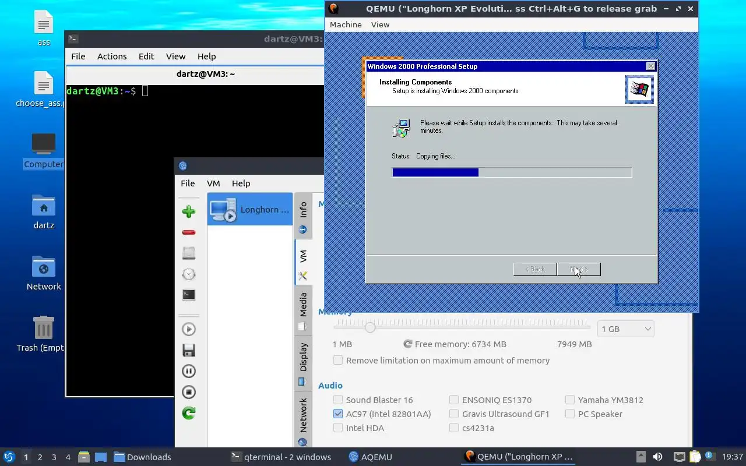
Task: Reset the VM with green circular arrow
Action: [188, 413]
